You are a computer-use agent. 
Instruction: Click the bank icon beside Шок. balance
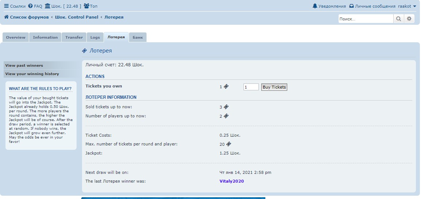(x=47, y=6)
